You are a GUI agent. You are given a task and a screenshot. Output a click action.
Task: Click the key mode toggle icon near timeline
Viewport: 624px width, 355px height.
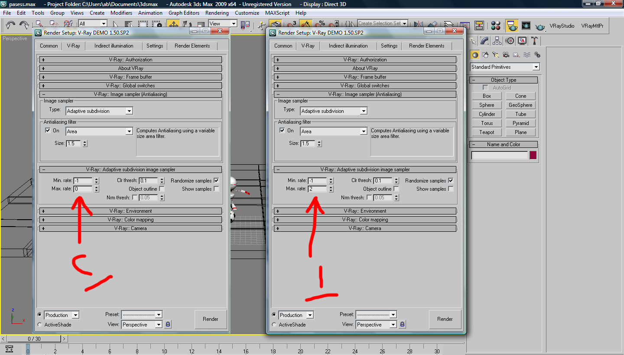(9, 349)
